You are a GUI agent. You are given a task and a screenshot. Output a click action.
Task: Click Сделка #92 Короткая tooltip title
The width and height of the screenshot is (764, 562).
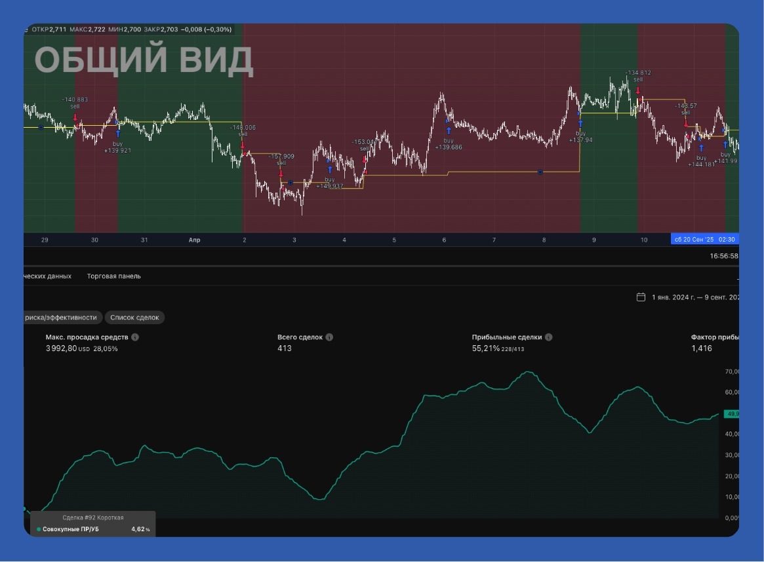92,517
